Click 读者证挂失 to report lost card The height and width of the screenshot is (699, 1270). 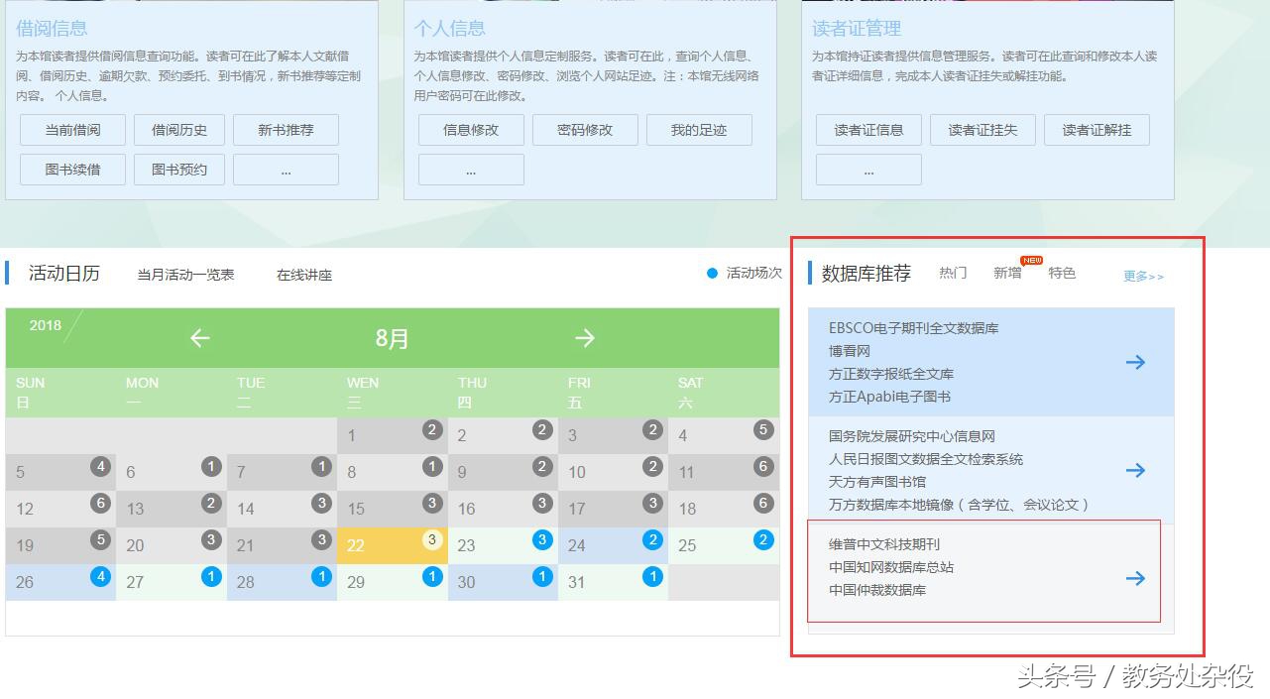pyautogui.click(x=982, y=129)
